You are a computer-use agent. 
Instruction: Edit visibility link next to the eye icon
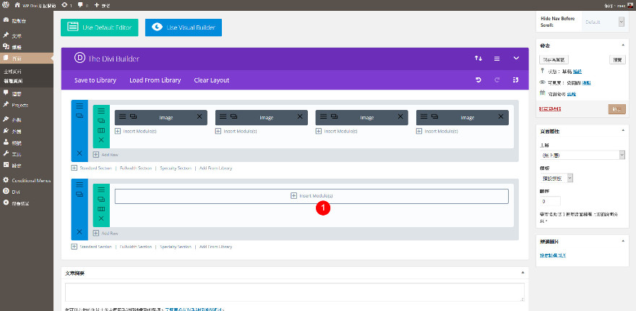click(x=587, y=83)
